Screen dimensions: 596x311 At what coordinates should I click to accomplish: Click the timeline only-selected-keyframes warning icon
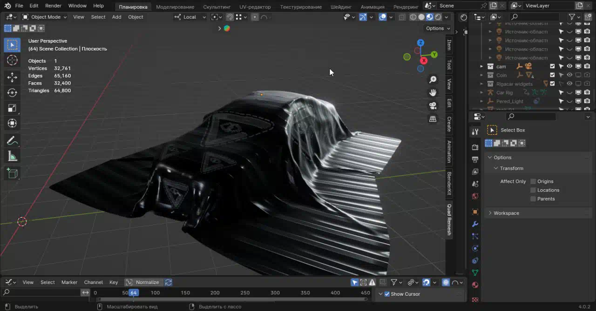click(x=372, y=282)
